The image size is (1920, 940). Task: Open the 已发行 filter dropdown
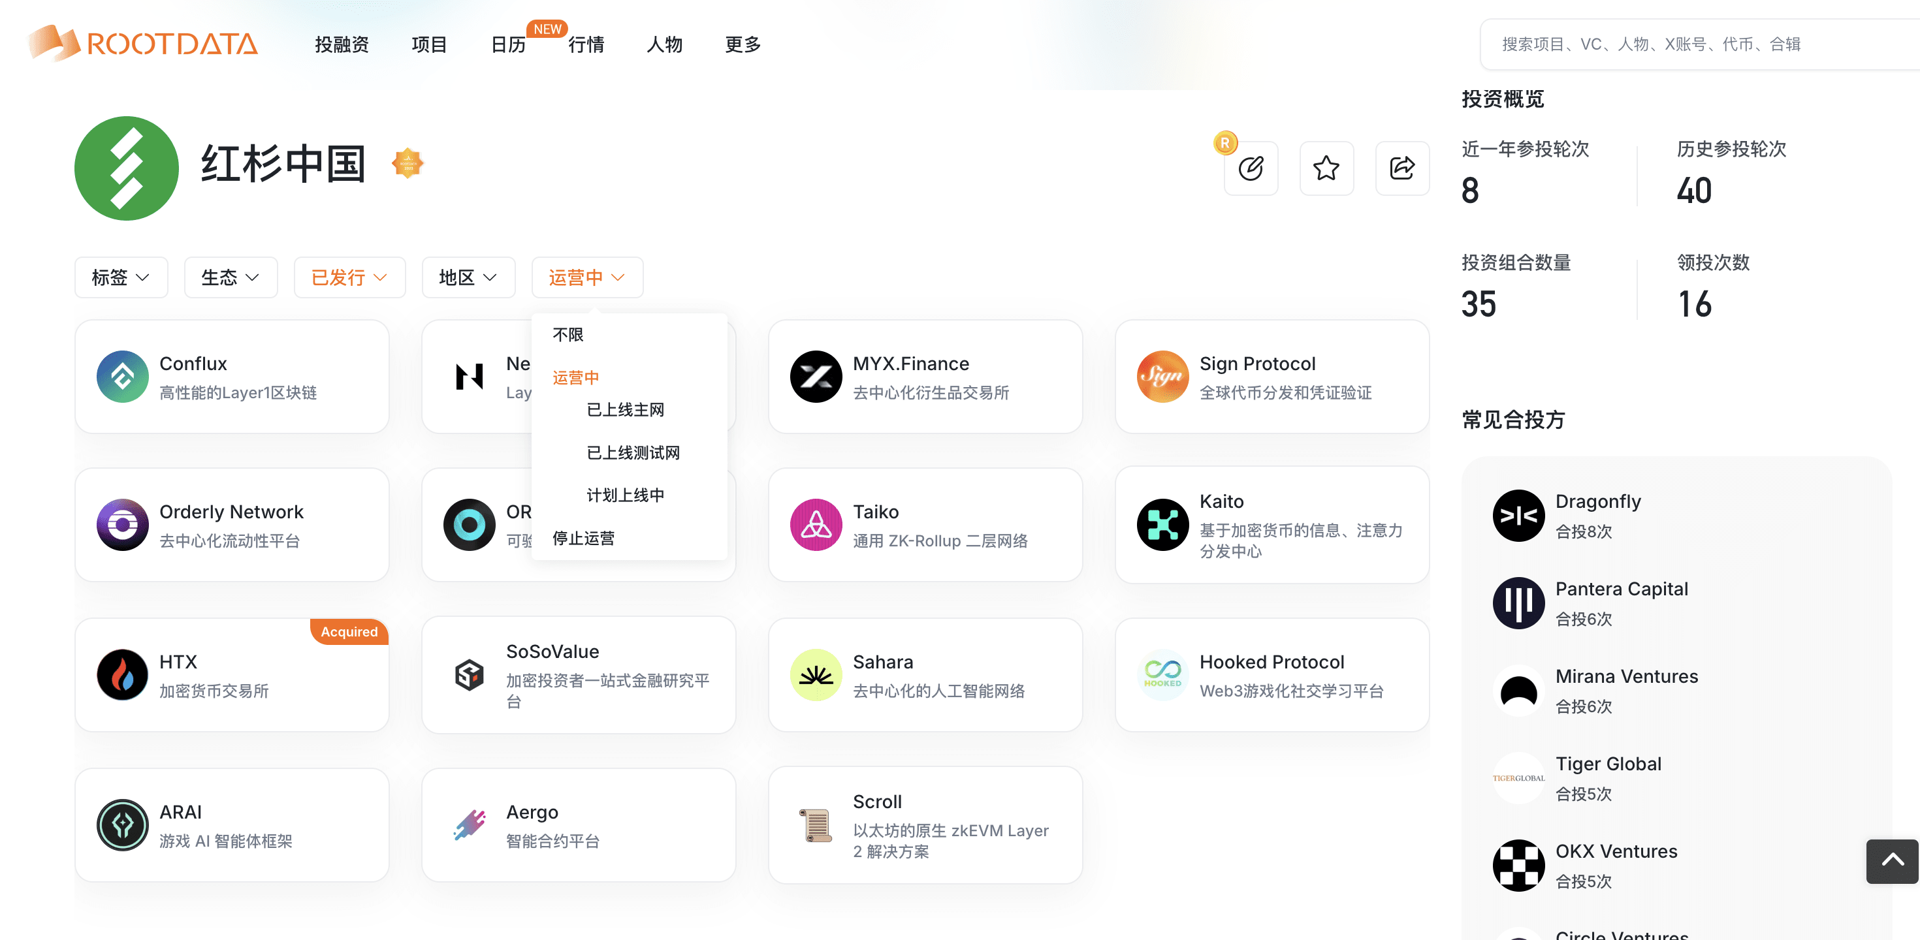tap(349, 278)
